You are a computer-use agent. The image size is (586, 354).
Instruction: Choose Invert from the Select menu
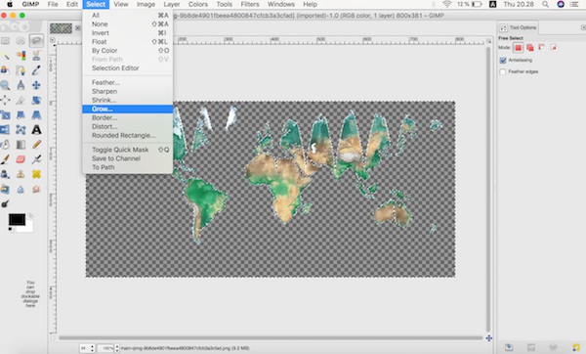click(127, 33)
